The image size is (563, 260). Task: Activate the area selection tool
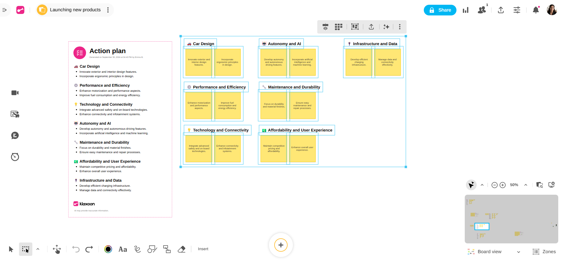point(26,249)
